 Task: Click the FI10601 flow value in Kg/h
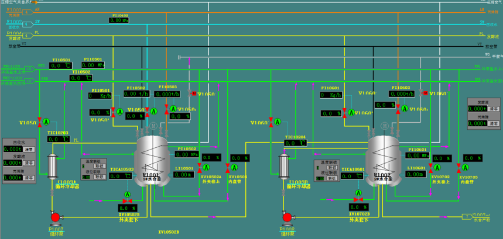[331, 95]
